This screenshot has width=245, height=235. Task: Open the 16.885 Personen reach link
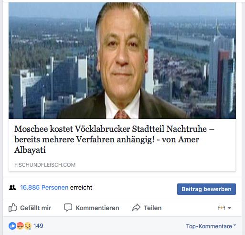coord(44,188)
